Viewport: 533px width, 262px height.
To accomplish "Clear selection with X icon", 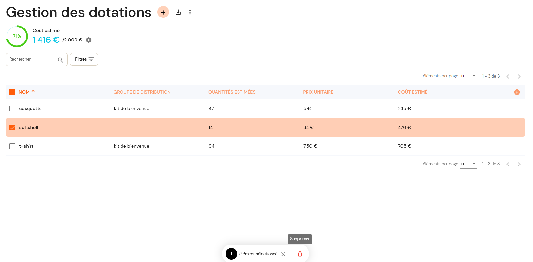I will coord(283,254).
